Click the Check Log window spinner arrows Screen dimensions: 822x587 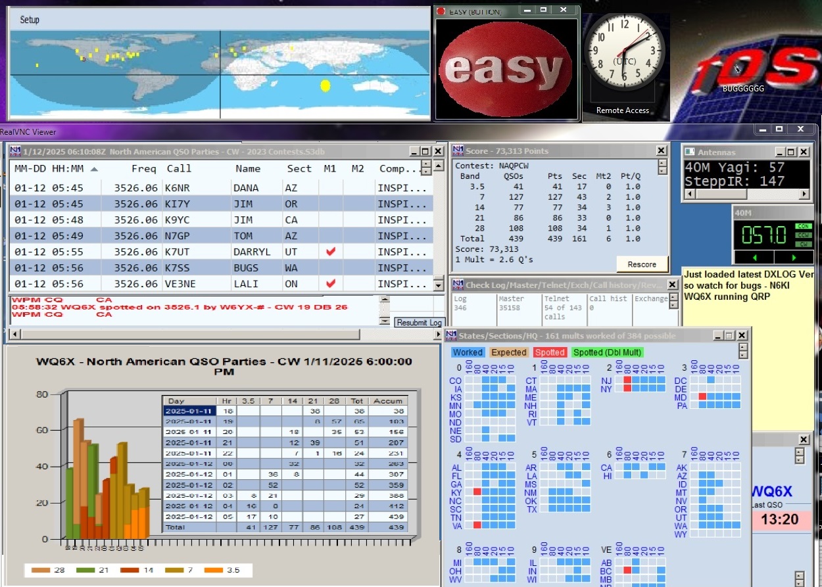(672, 301)
